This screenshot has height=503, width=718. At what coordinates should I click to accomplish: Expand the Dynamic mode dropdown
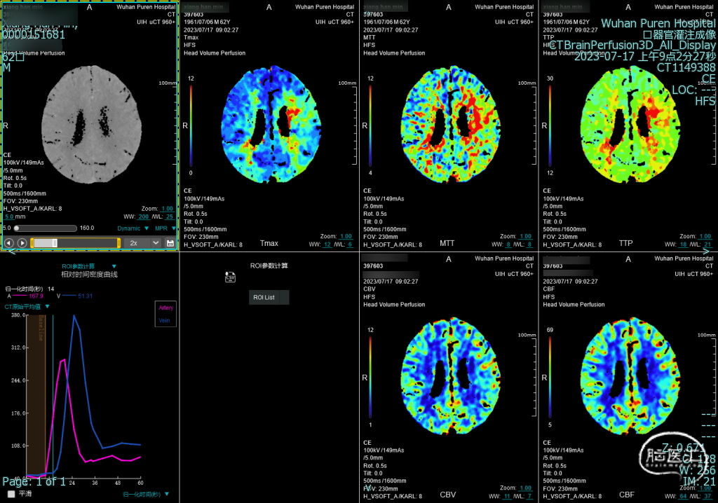click(133, 228)
